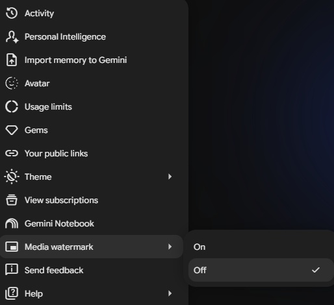This screenshot has width=334, height=305.
Task: Click the Gemini Notebook arch icon
Action: (12, 223)
